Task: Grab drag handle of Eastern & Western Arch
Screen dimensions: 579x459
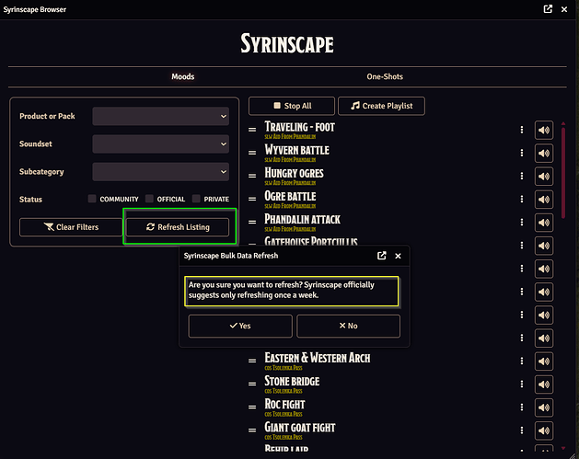Action: coord(252,361)
